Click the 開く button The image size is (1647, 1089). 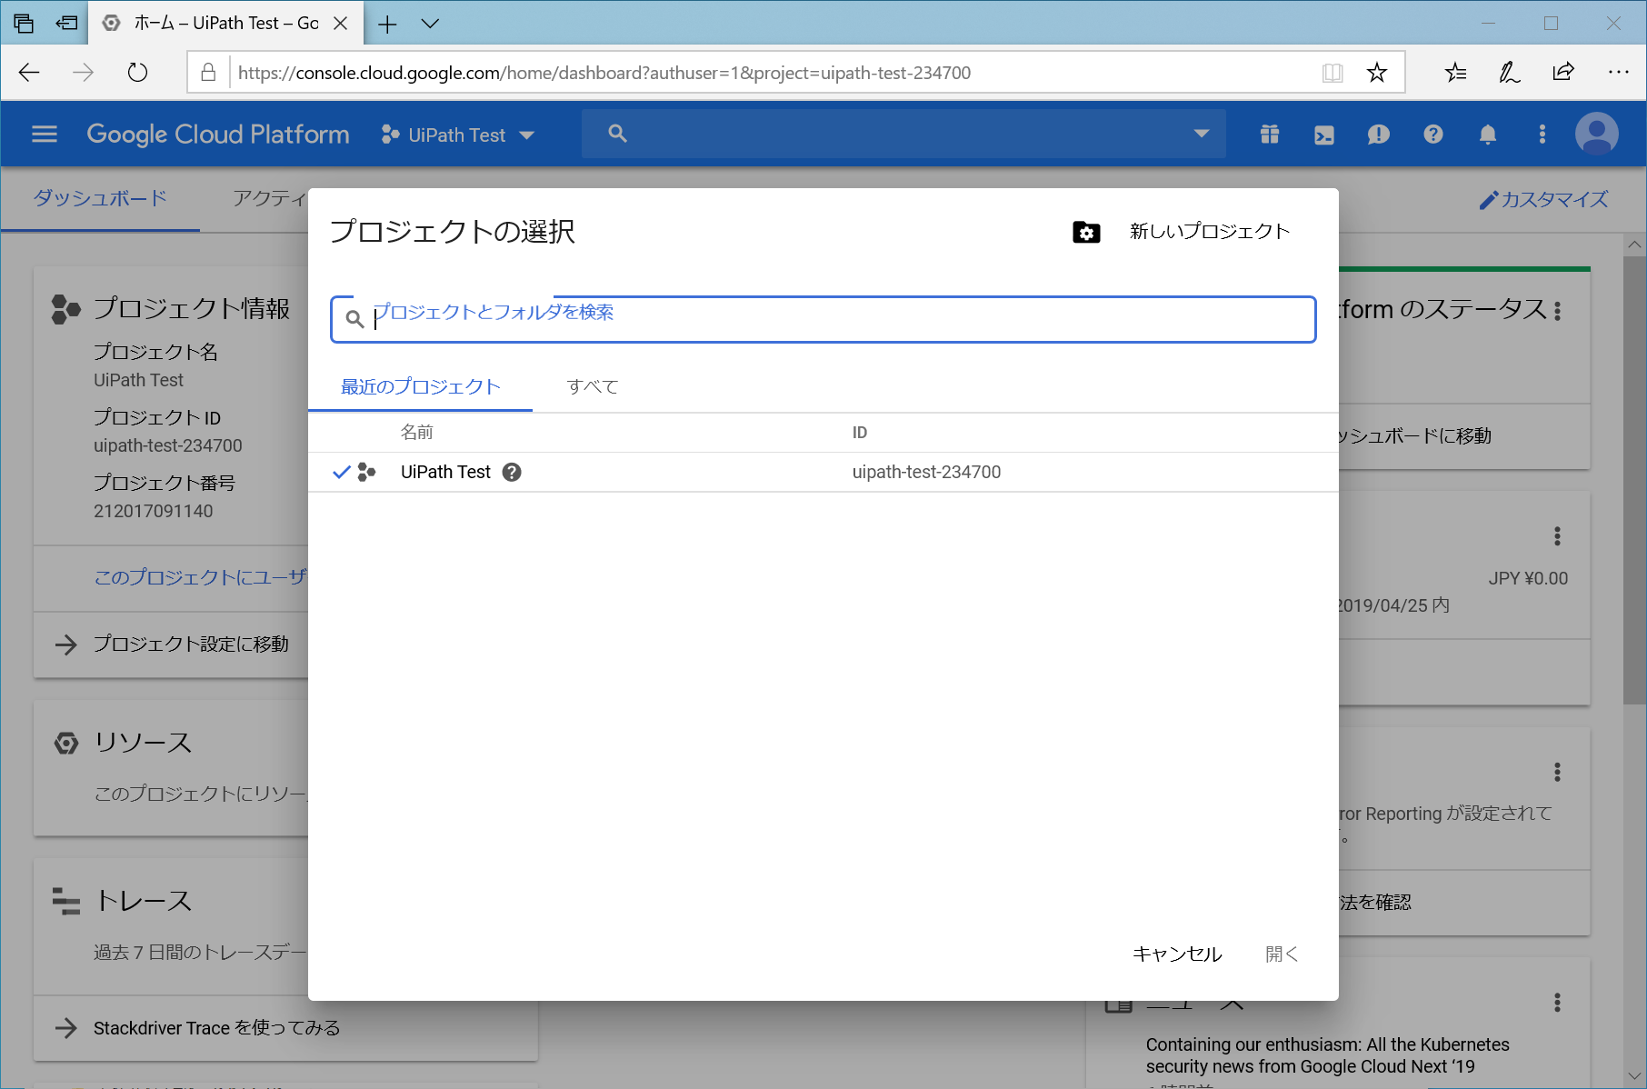pyautogui.click(x=1282, y=954)
